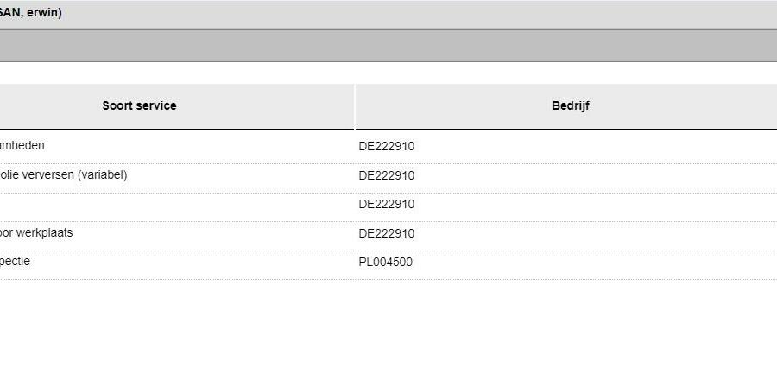Click divider between Soort service and Bedrijf headers
The height and width of the screenshot is (368, 777).
coord(355,106)
